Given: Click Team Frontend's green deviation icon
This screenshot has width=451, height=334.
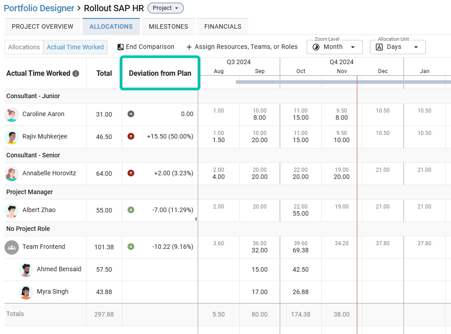Looking at the screenshot, I should click(131, 247).
